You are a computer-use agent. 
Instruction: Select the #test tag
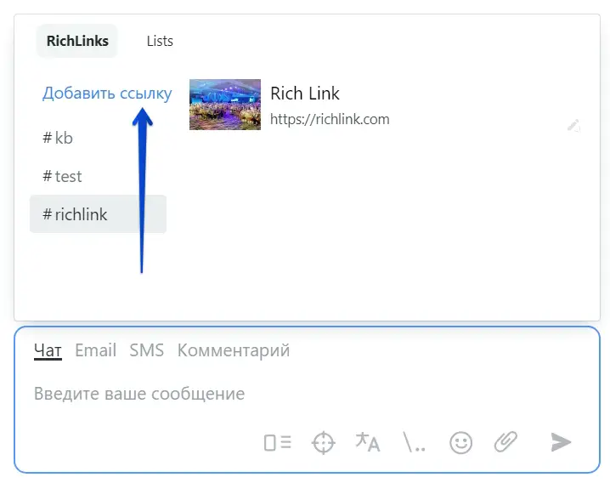[62, 177]
